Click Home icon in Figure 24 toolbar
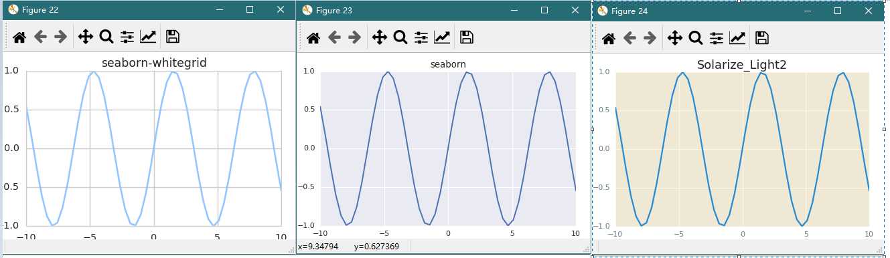 [x=609, y=38]
